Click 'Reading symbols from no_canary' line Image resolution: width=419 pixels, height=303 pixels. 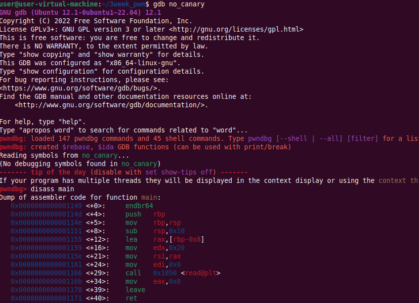click(x=64, y=155)
